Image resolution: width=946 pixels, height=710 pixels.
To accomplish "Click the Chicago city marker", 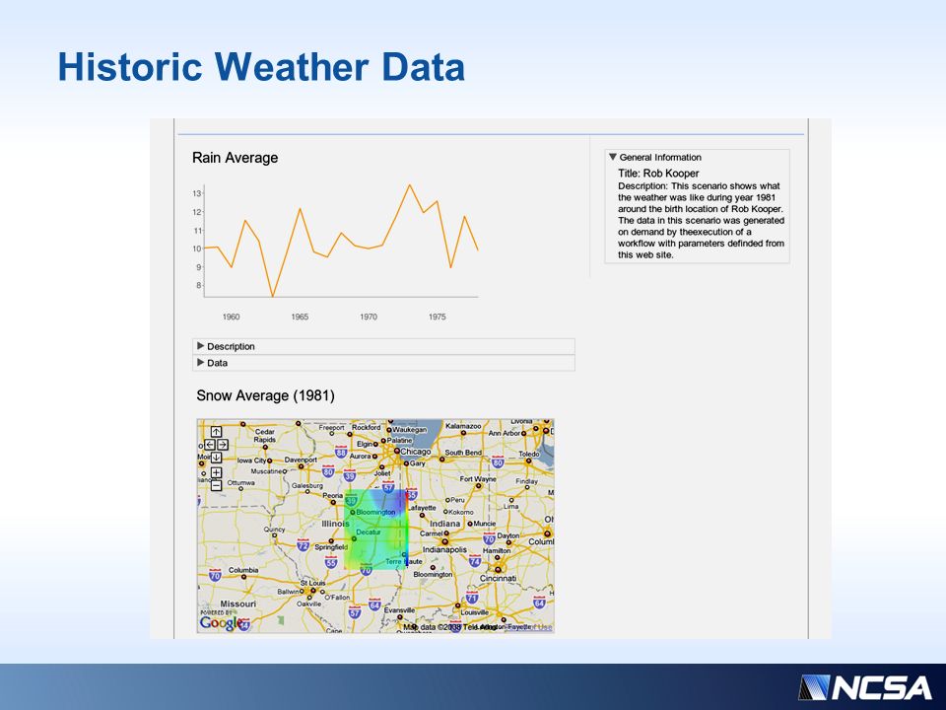I will [397, 451].
